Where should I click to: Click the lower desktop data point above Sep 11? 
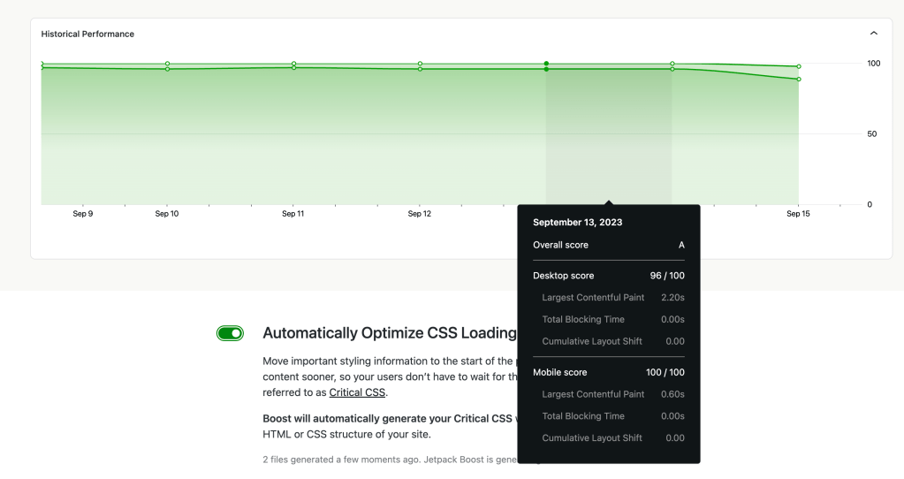tap(293, 68)
